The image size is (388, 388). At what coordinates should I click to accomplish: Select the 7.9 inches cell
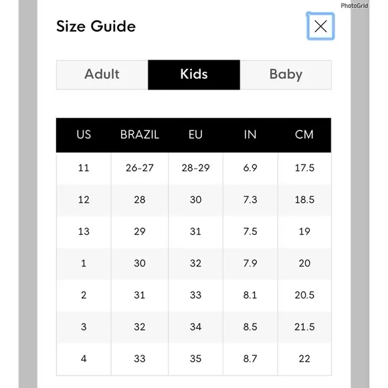click(x=250, y=264)
